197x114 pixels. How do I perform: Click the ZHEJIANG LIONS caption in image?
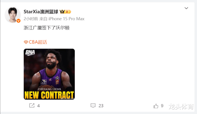49,89
